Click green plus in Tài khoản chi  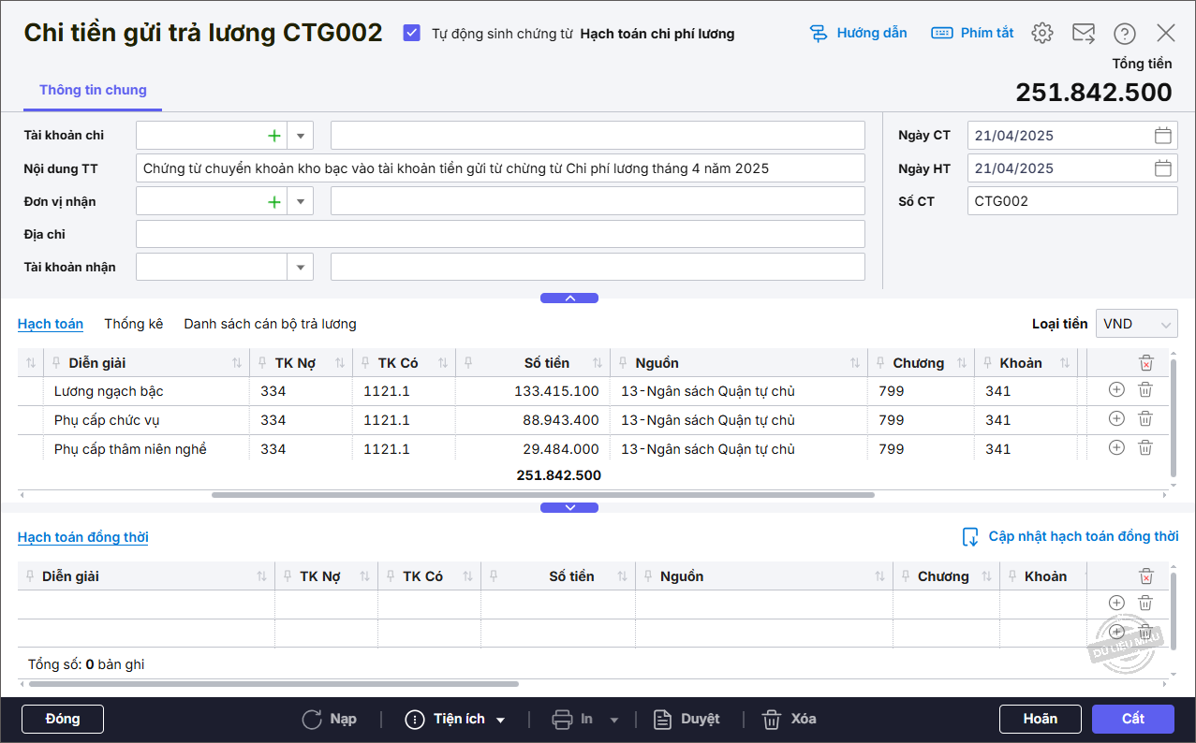click(x=274, y=136)
